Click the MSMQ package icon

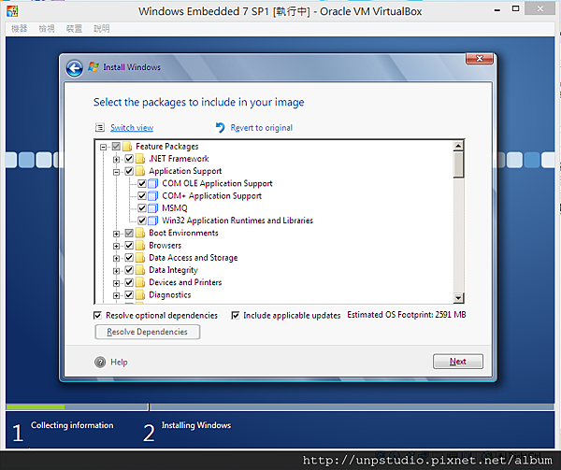tap(153, 208)
